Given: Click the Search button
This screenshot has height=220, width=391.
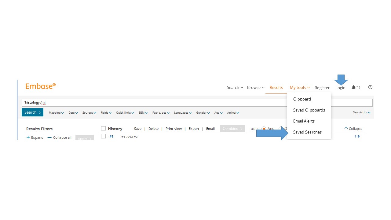Looking at the screenshot, I should click(x=32, y=112).
